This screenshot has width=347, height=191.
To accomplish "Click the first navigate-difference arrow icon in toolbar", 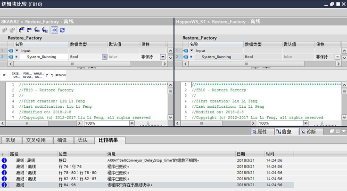I will [21, 30].
